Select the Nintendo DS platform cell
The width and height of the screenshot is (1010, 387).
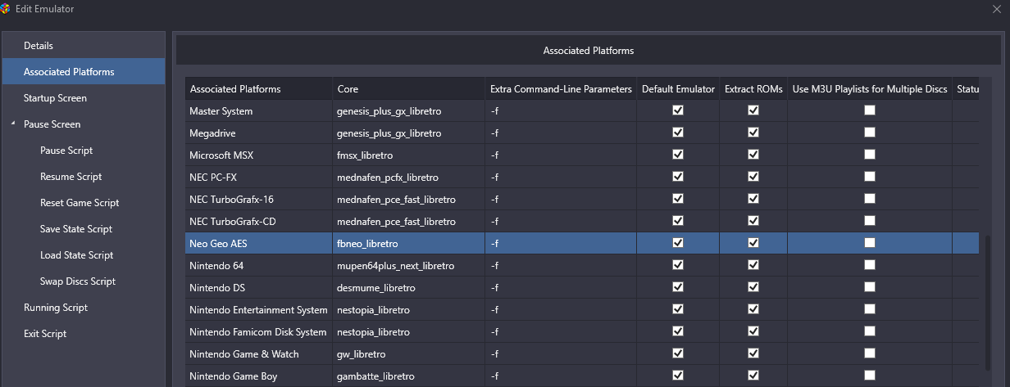tap(258, 288)
